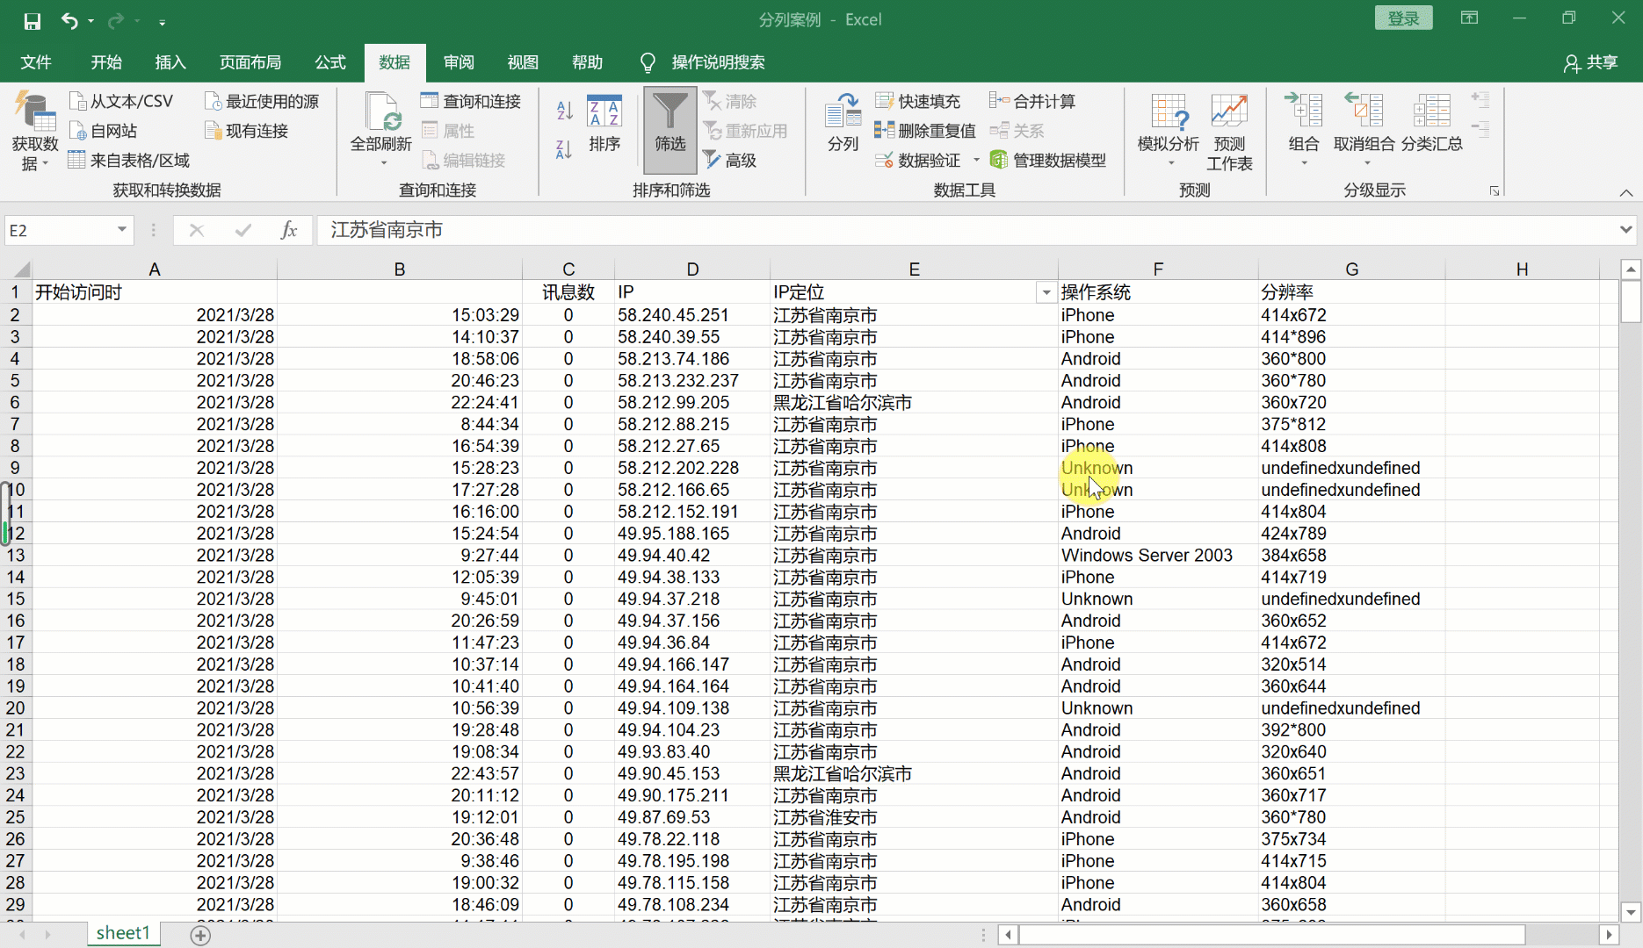
Task: Select row 13 header
Action: coord(16,556)
